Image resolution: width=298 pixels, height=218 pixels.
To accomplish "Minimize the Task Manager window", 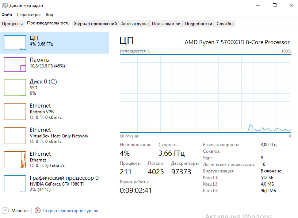I will click(x=258, y=5).
